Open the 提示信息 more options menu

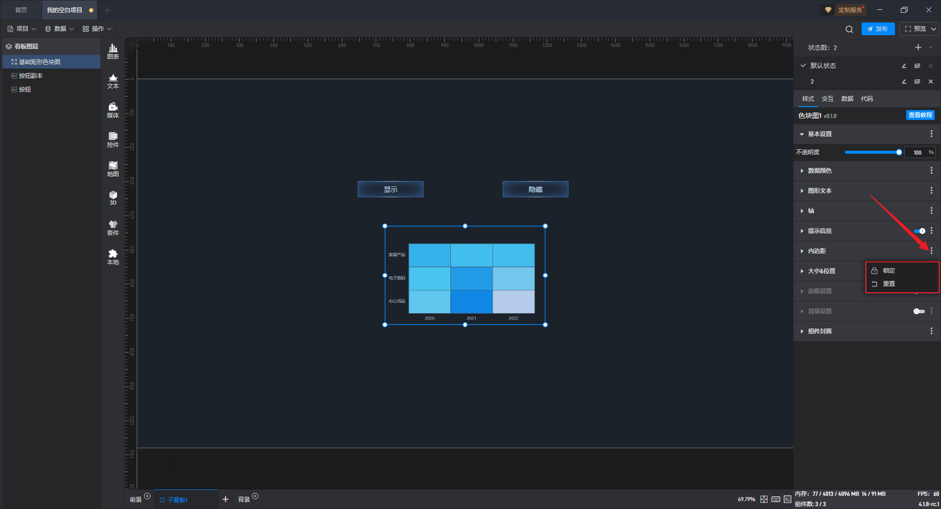click(x=931, y=231)
